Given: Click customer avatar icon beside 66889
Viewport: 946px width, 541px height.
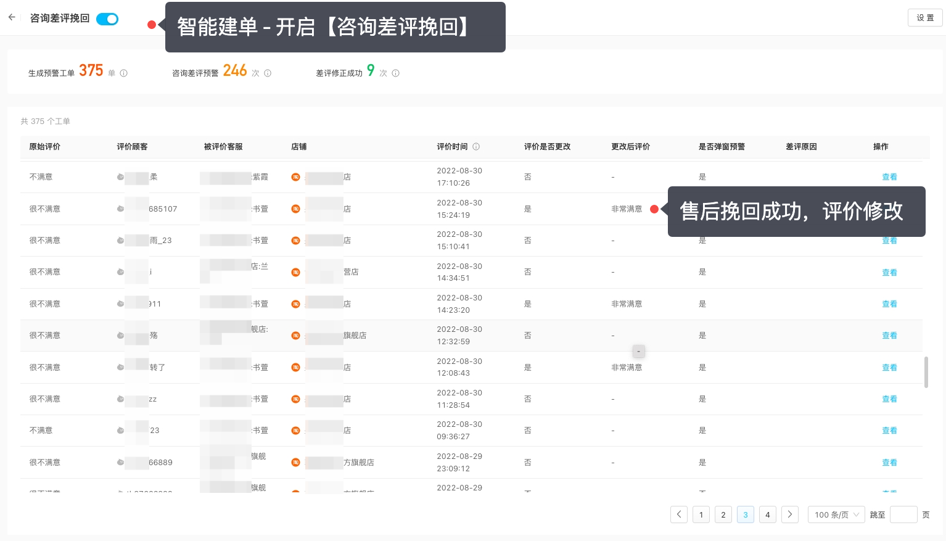Looking at the screenshot, I should [x=120, y=463].
